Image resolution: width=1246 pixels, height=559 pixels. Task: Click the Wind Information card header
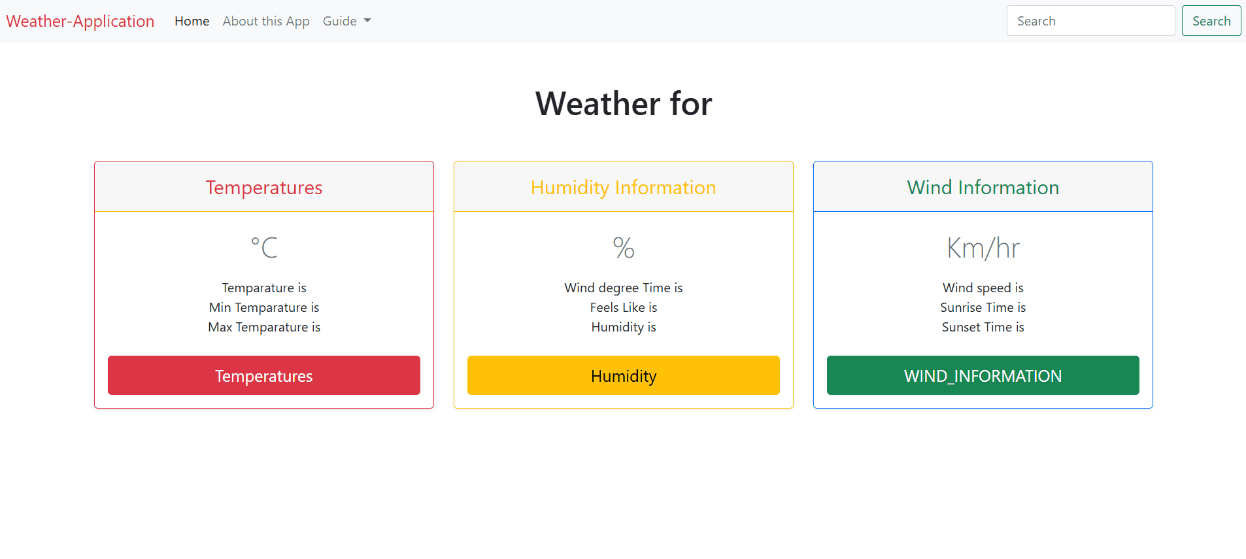pyautogui.click(x=983, y=187)
